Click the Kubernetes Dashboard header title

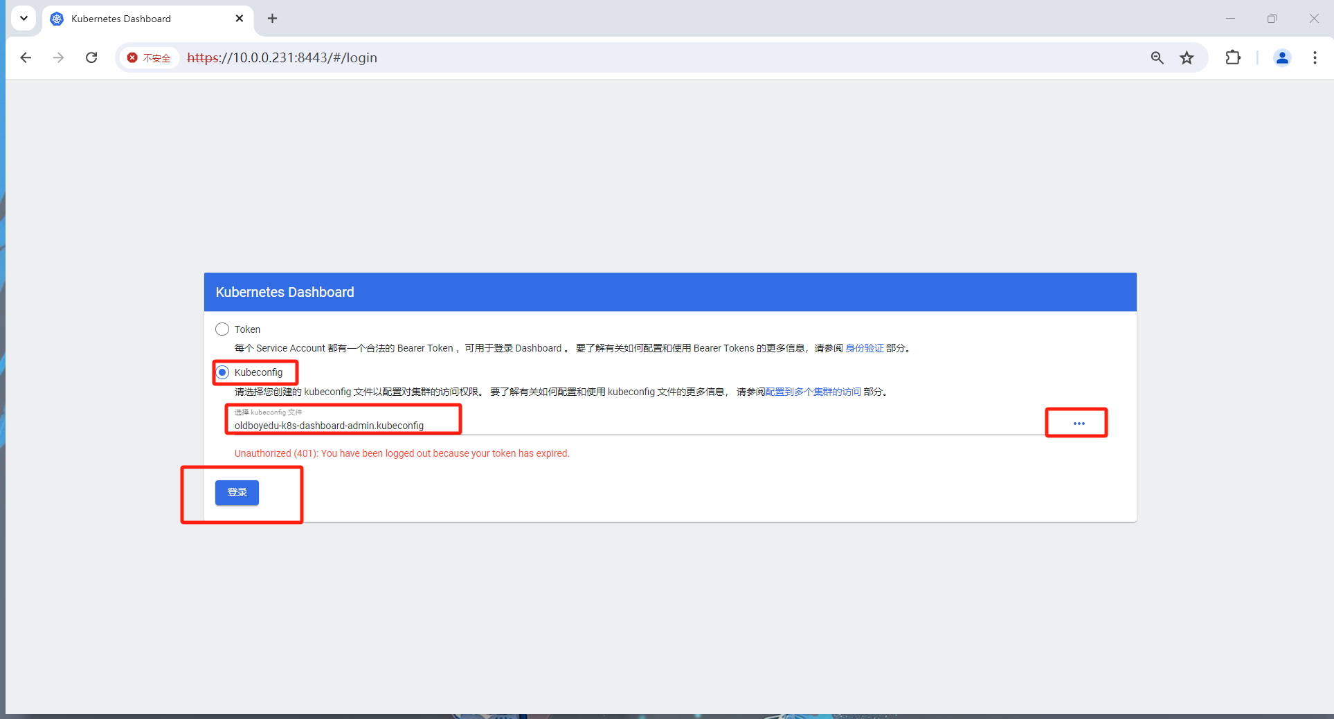click(285, 292)
